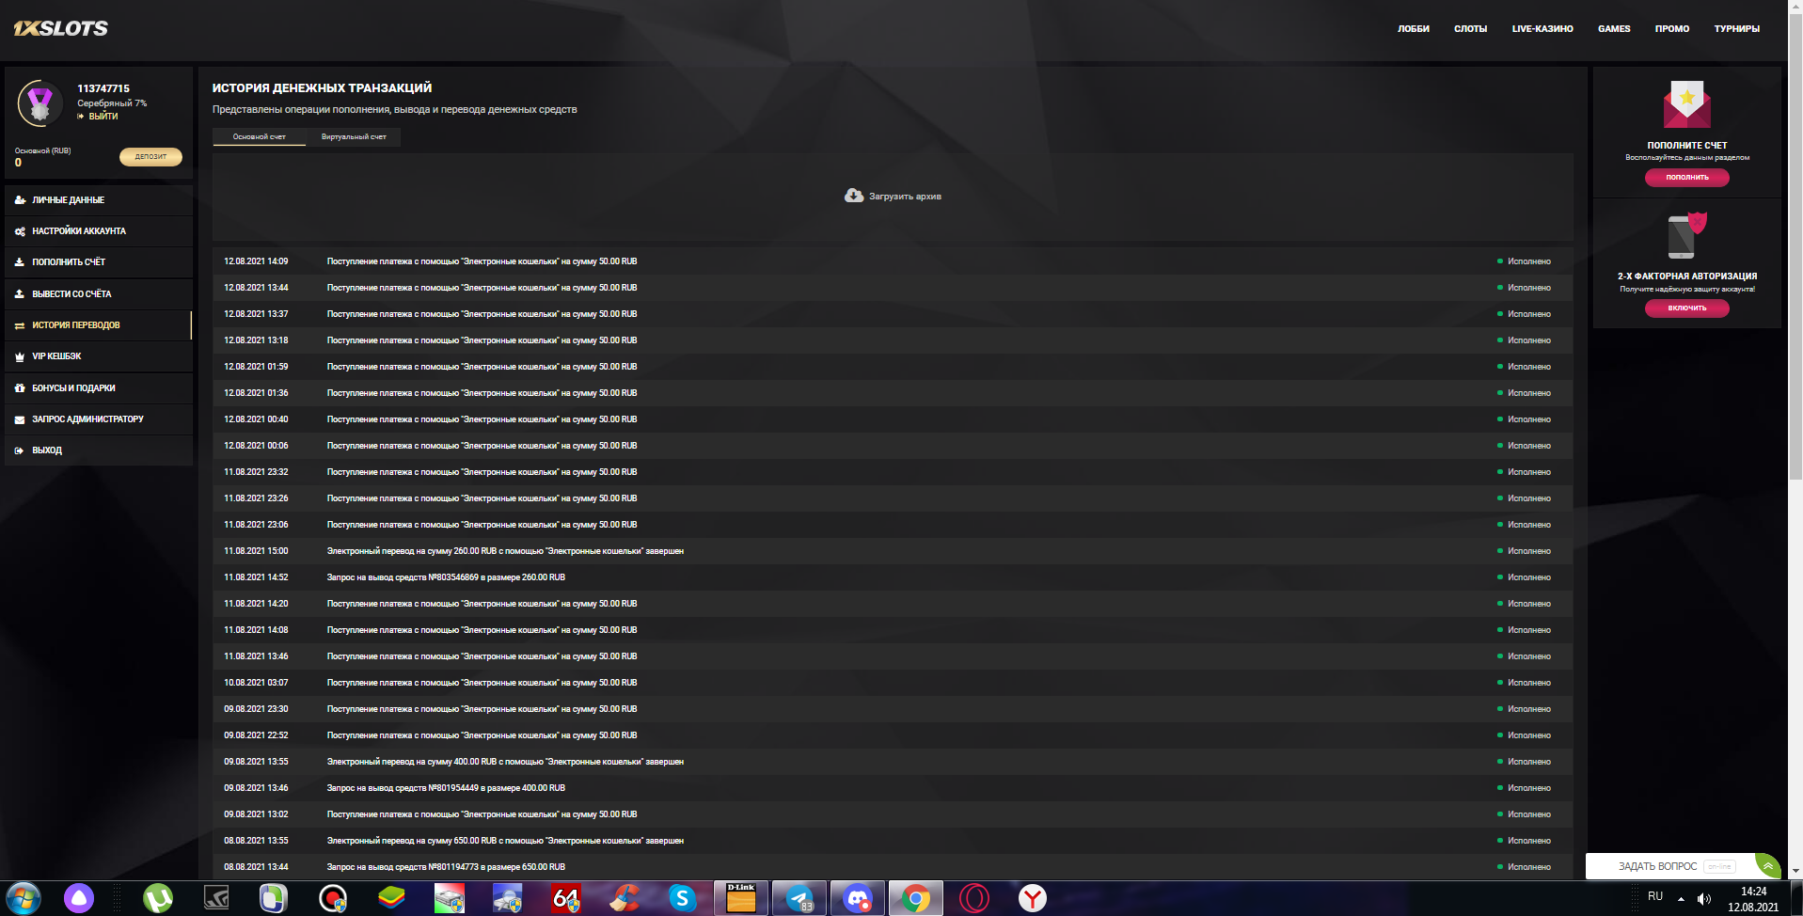Open Google Chrome in the taskbar
The height and width of the screenshot is (916, 1803).
(915, 899)
